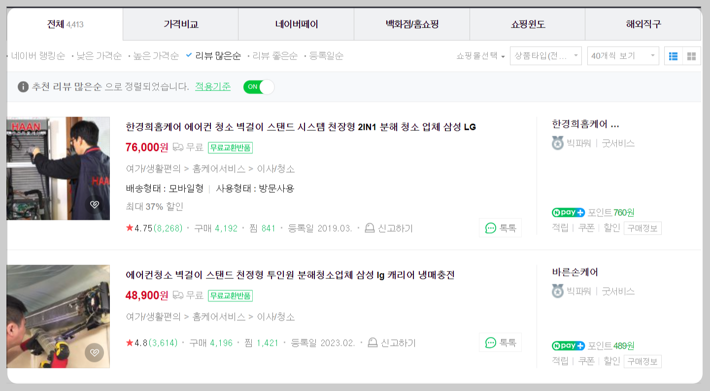The height and width of the screenshot is (391, 710).
Task: Open the 40개씩 보기 dropdown
Action: point(622,56)
